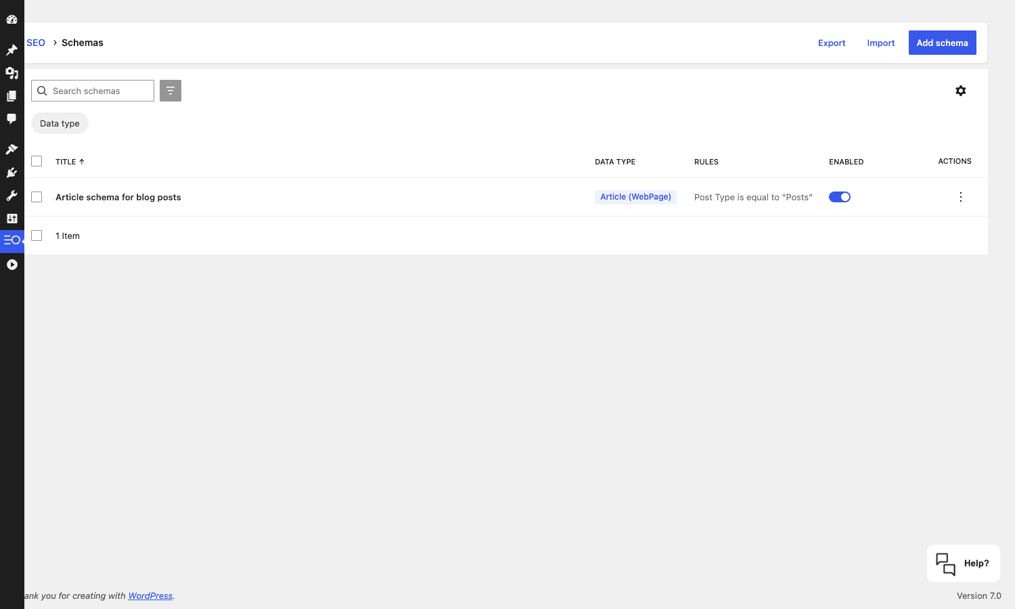Check the bottom select-all checkbox near '1 Item'

tap(37, 235)
